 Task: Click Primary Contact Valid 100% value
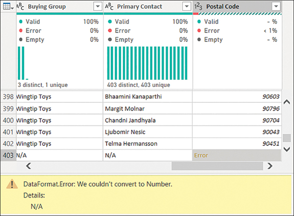(180, 21)
